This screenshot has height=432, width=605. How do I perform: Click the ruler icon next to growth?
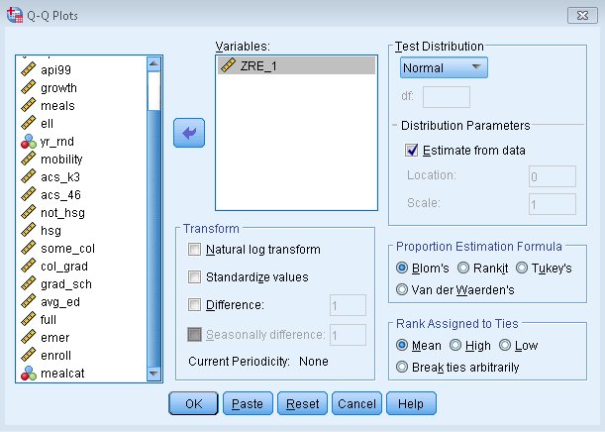coord(28,87)
